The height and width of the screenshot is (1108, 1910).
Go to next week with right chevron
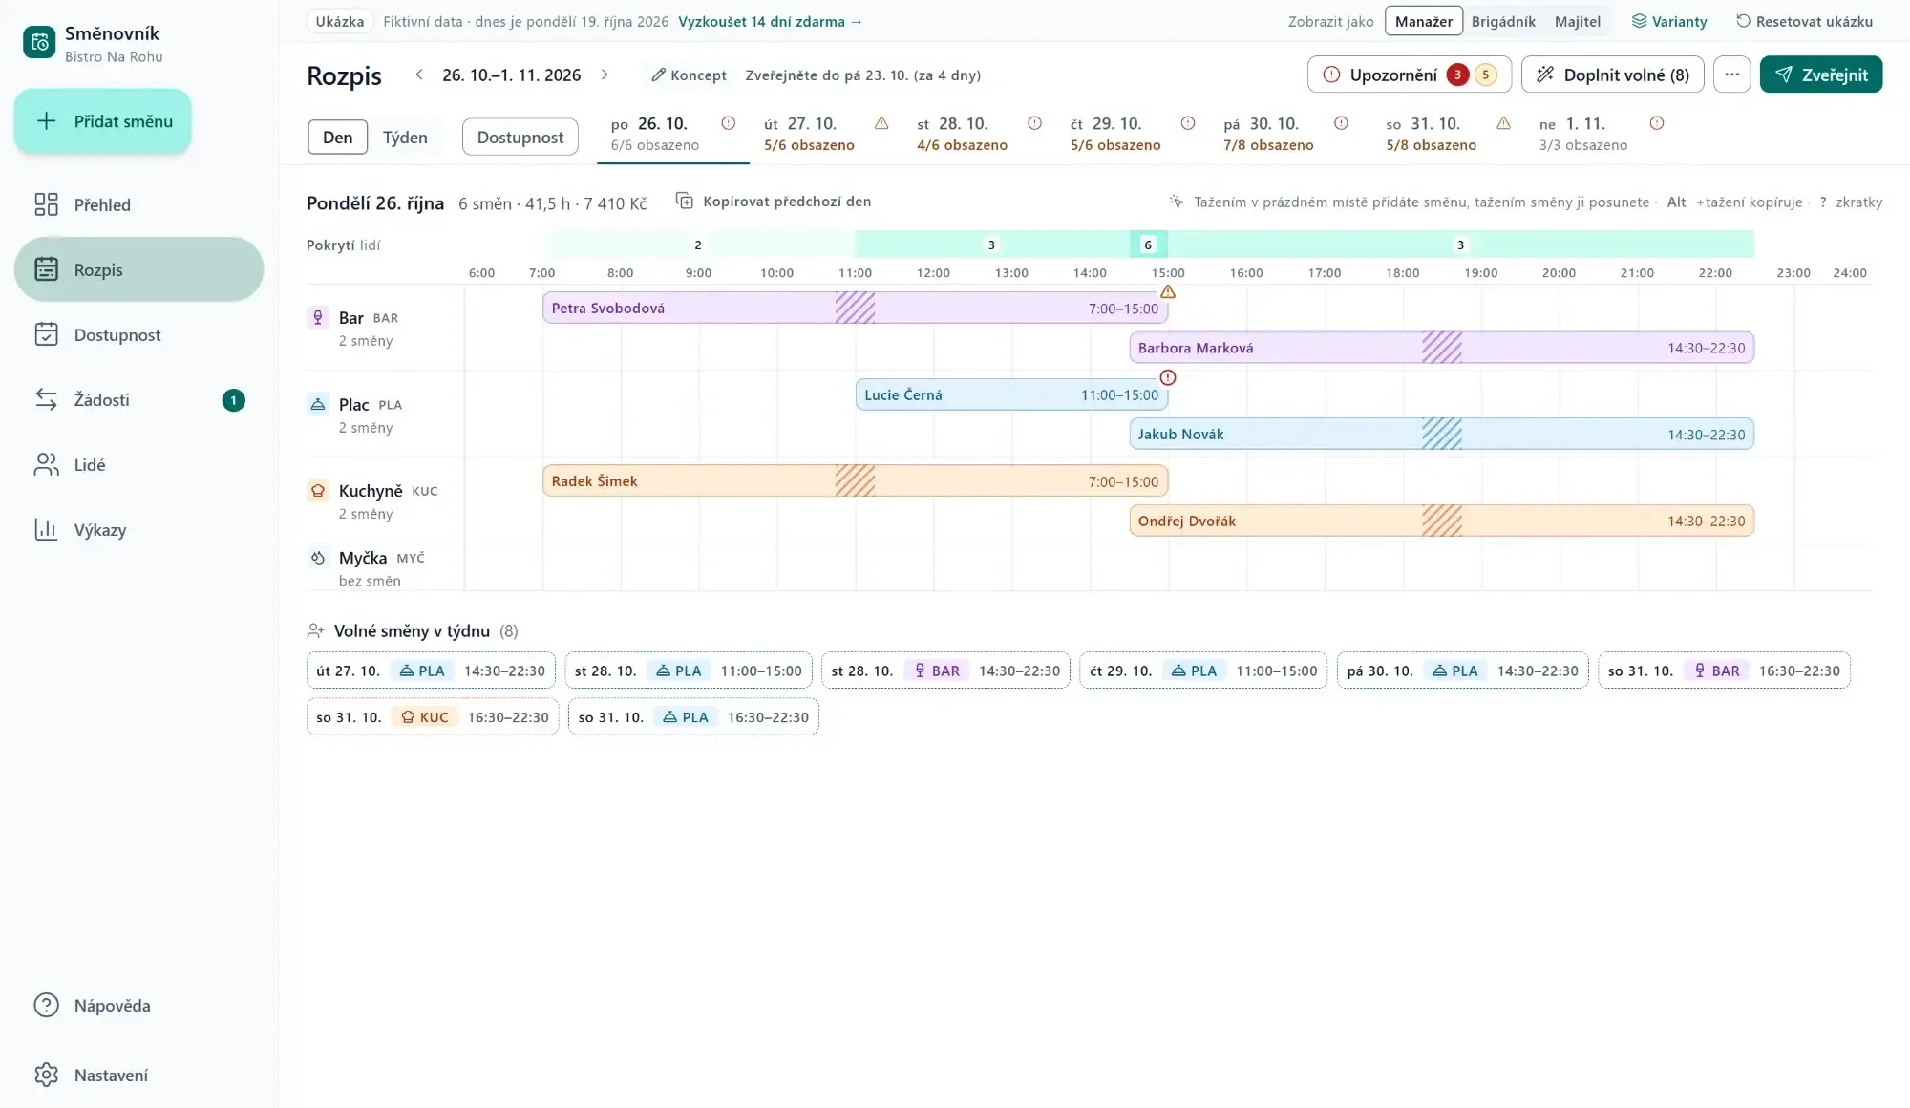click(605, 75)
